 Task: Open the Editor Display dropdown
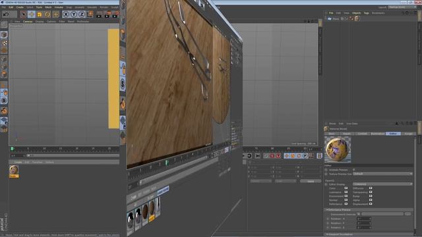point(382,184)
